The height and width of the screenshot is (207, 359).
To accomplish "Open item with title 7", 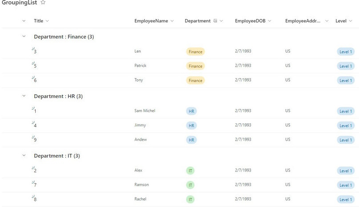I will (35, 185).
